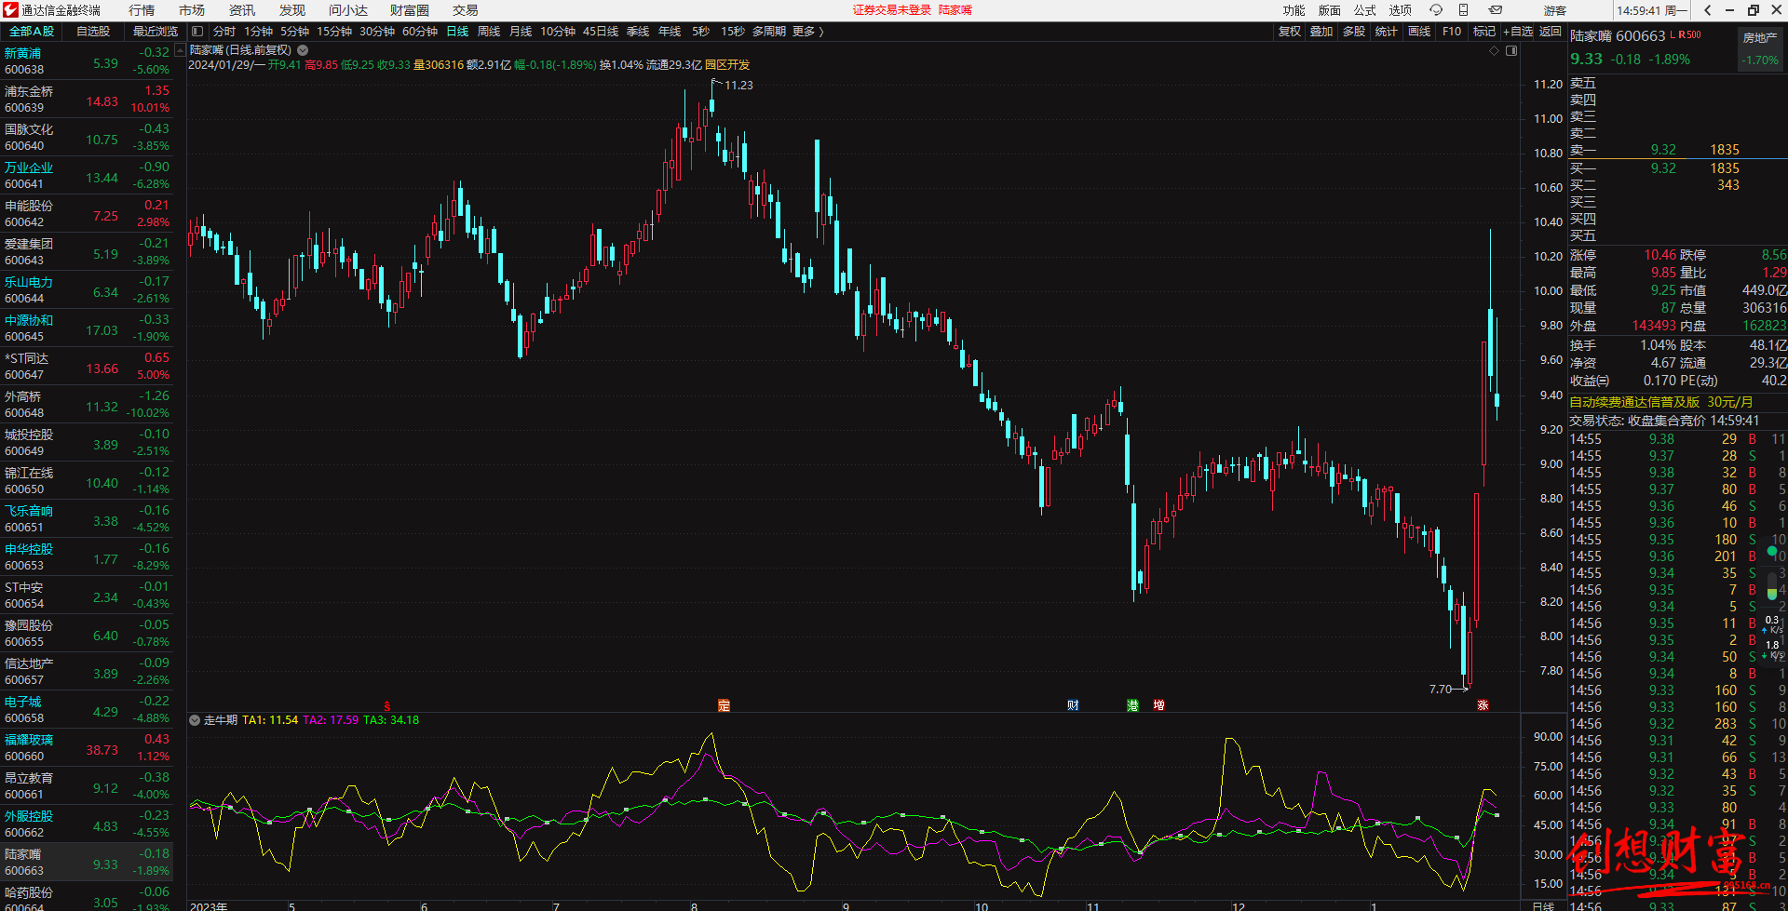Click the F10 button
The image size is (1788, 911).
[x=1452, y=32]
